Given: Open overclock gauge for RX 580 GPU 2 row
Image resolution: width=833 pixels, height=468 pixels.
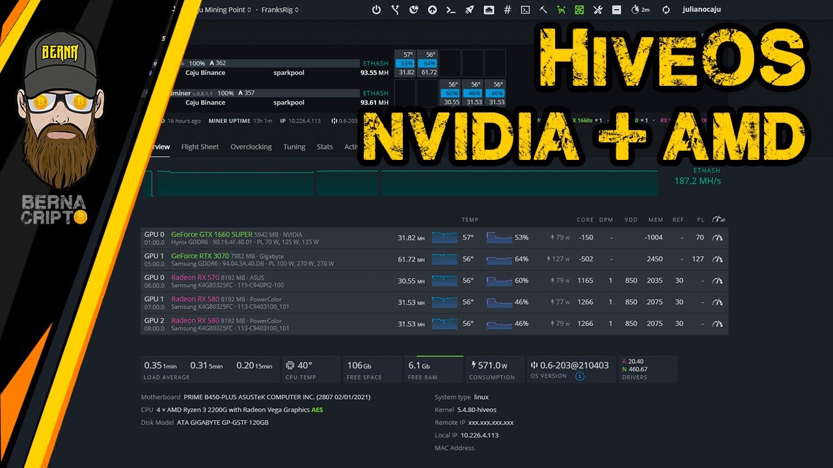Looking at the screenshot, I should [718, 324].
